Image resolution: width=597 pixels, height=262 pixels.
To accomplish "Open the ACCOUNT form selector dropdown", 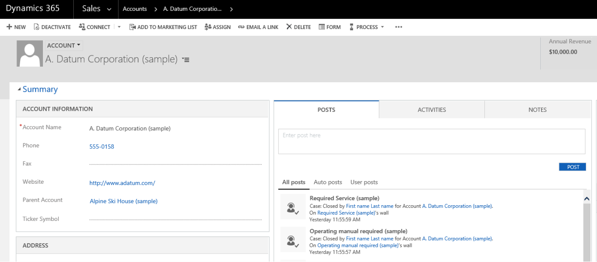I will click(x=64, y=46).
